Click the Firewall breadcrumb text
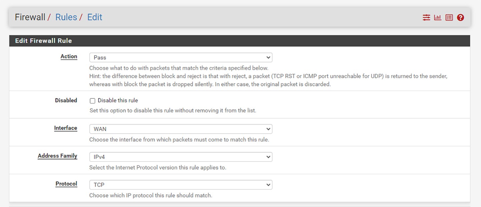The image size is (481, 207). click(30, 17)
